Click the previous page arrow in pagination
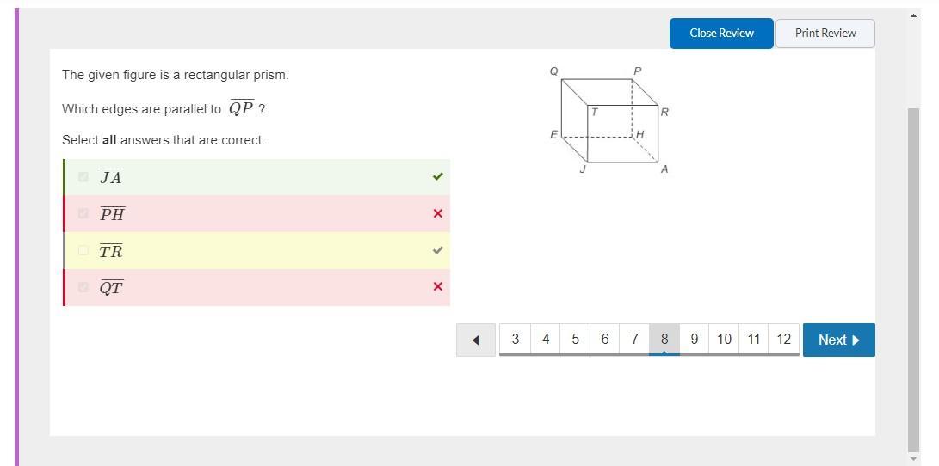The image size is (939, 466). click(x=476, y=340)
